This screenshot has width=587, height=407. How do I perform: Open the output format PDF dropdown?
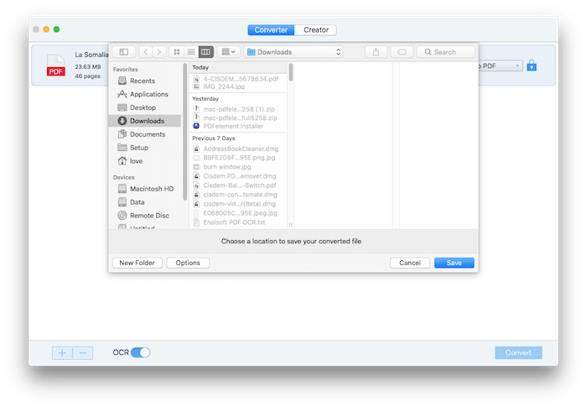pos(501,66)
